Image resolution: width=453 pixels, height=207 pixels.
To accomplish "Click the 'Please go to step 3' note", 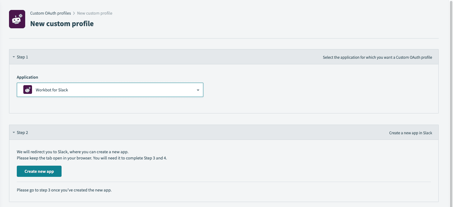I will point(64,190).
